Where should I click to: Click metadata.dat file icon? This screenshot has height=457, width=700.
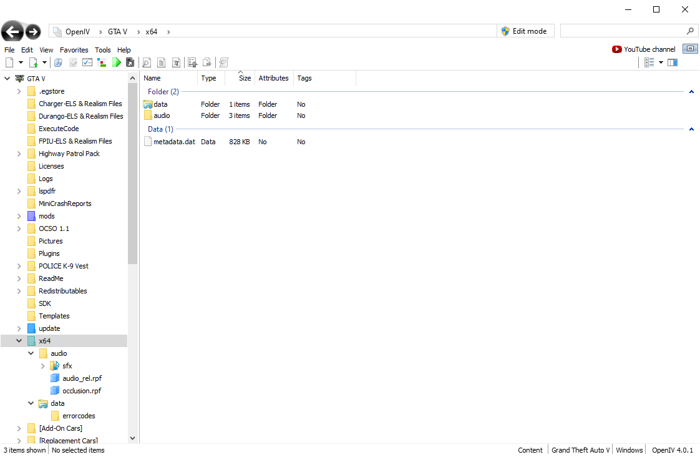point(148,142)
